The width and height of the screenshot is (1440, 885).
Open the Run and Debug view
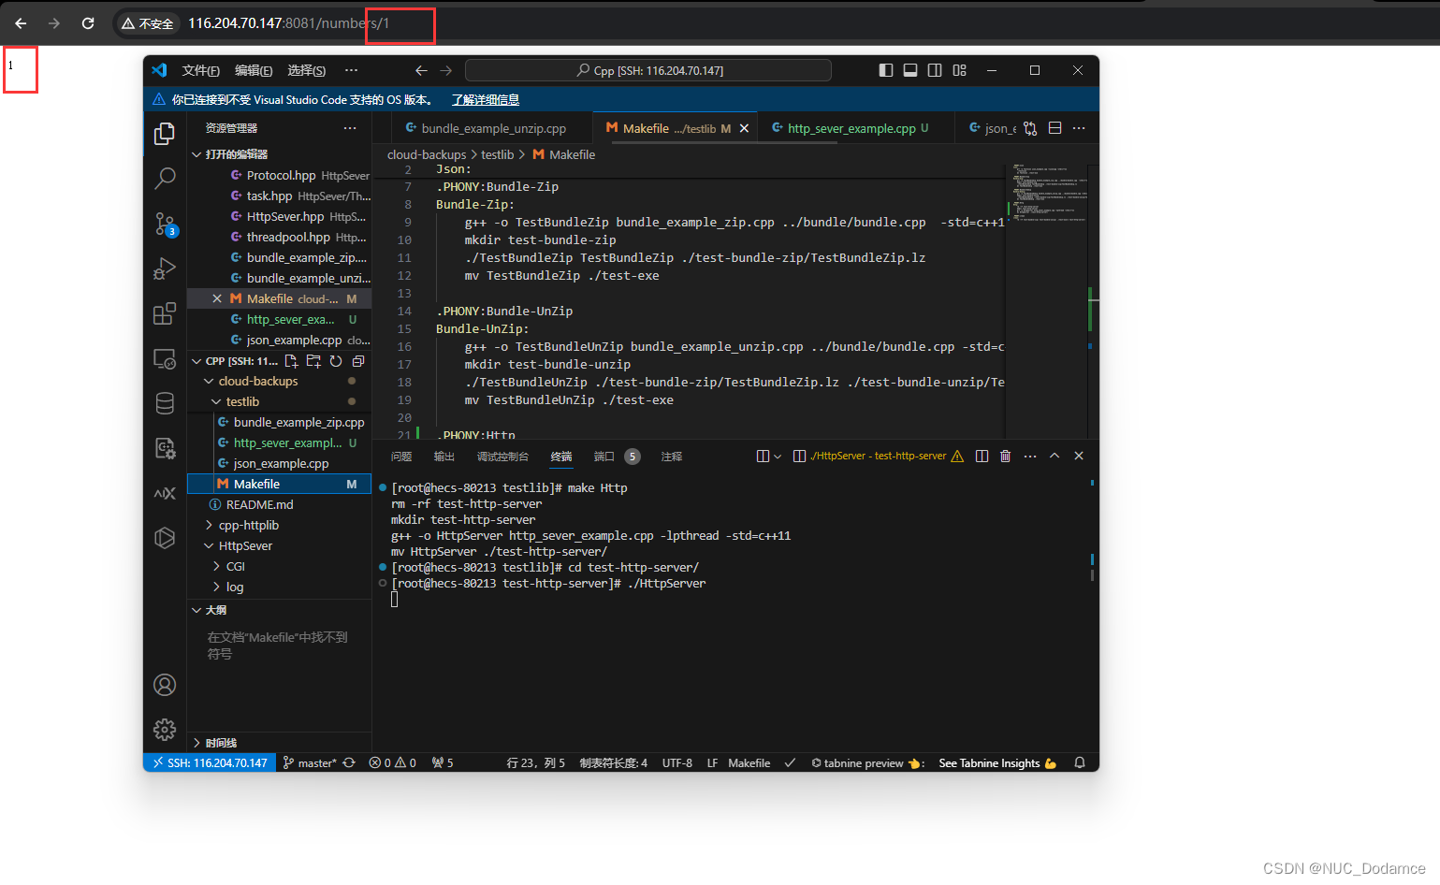coord(165,268)
